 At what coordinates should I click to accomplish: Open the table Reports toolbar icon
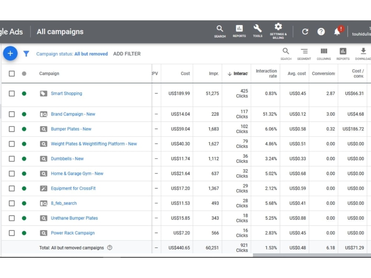[343, 54]
